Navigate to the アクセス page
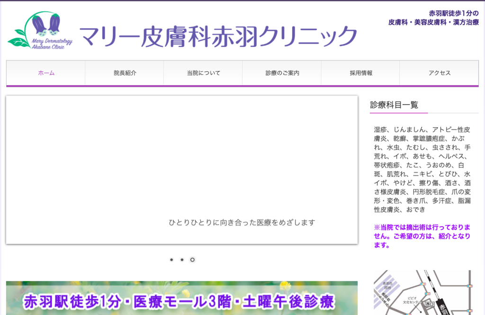This screenshot has height=315, width=485. coord(439,73)
